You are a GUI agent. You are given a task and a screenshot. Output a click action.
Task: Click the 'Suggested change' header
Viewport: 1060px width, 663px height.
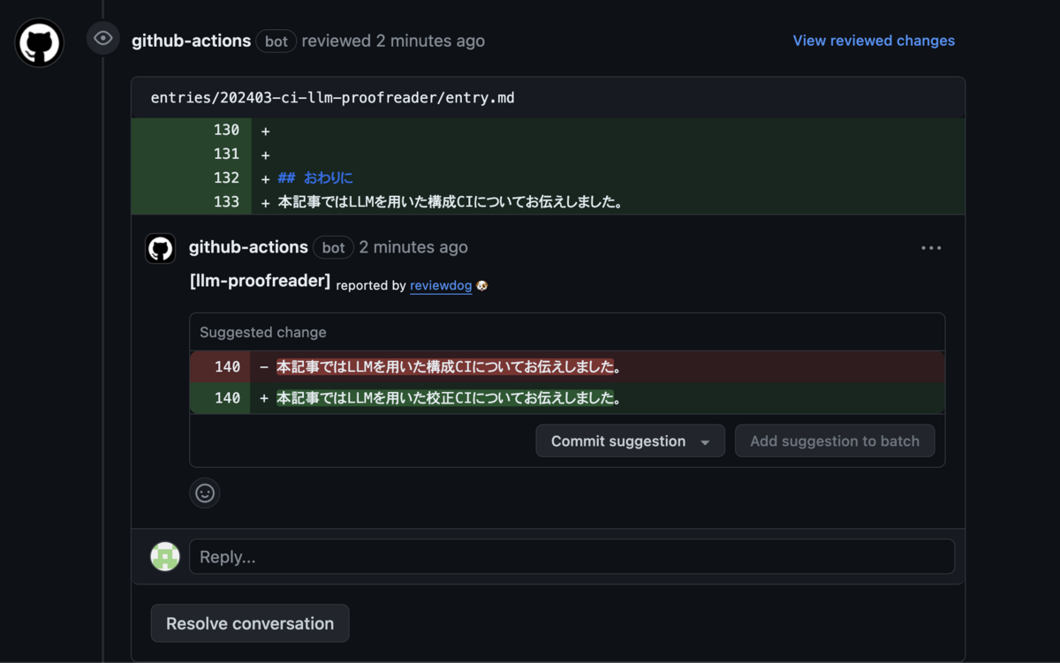pos(263,332)
